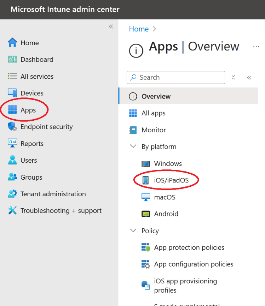The image size is (265, 306).
Task: Go to Home in left sidebar
Action: click(30, 43)
